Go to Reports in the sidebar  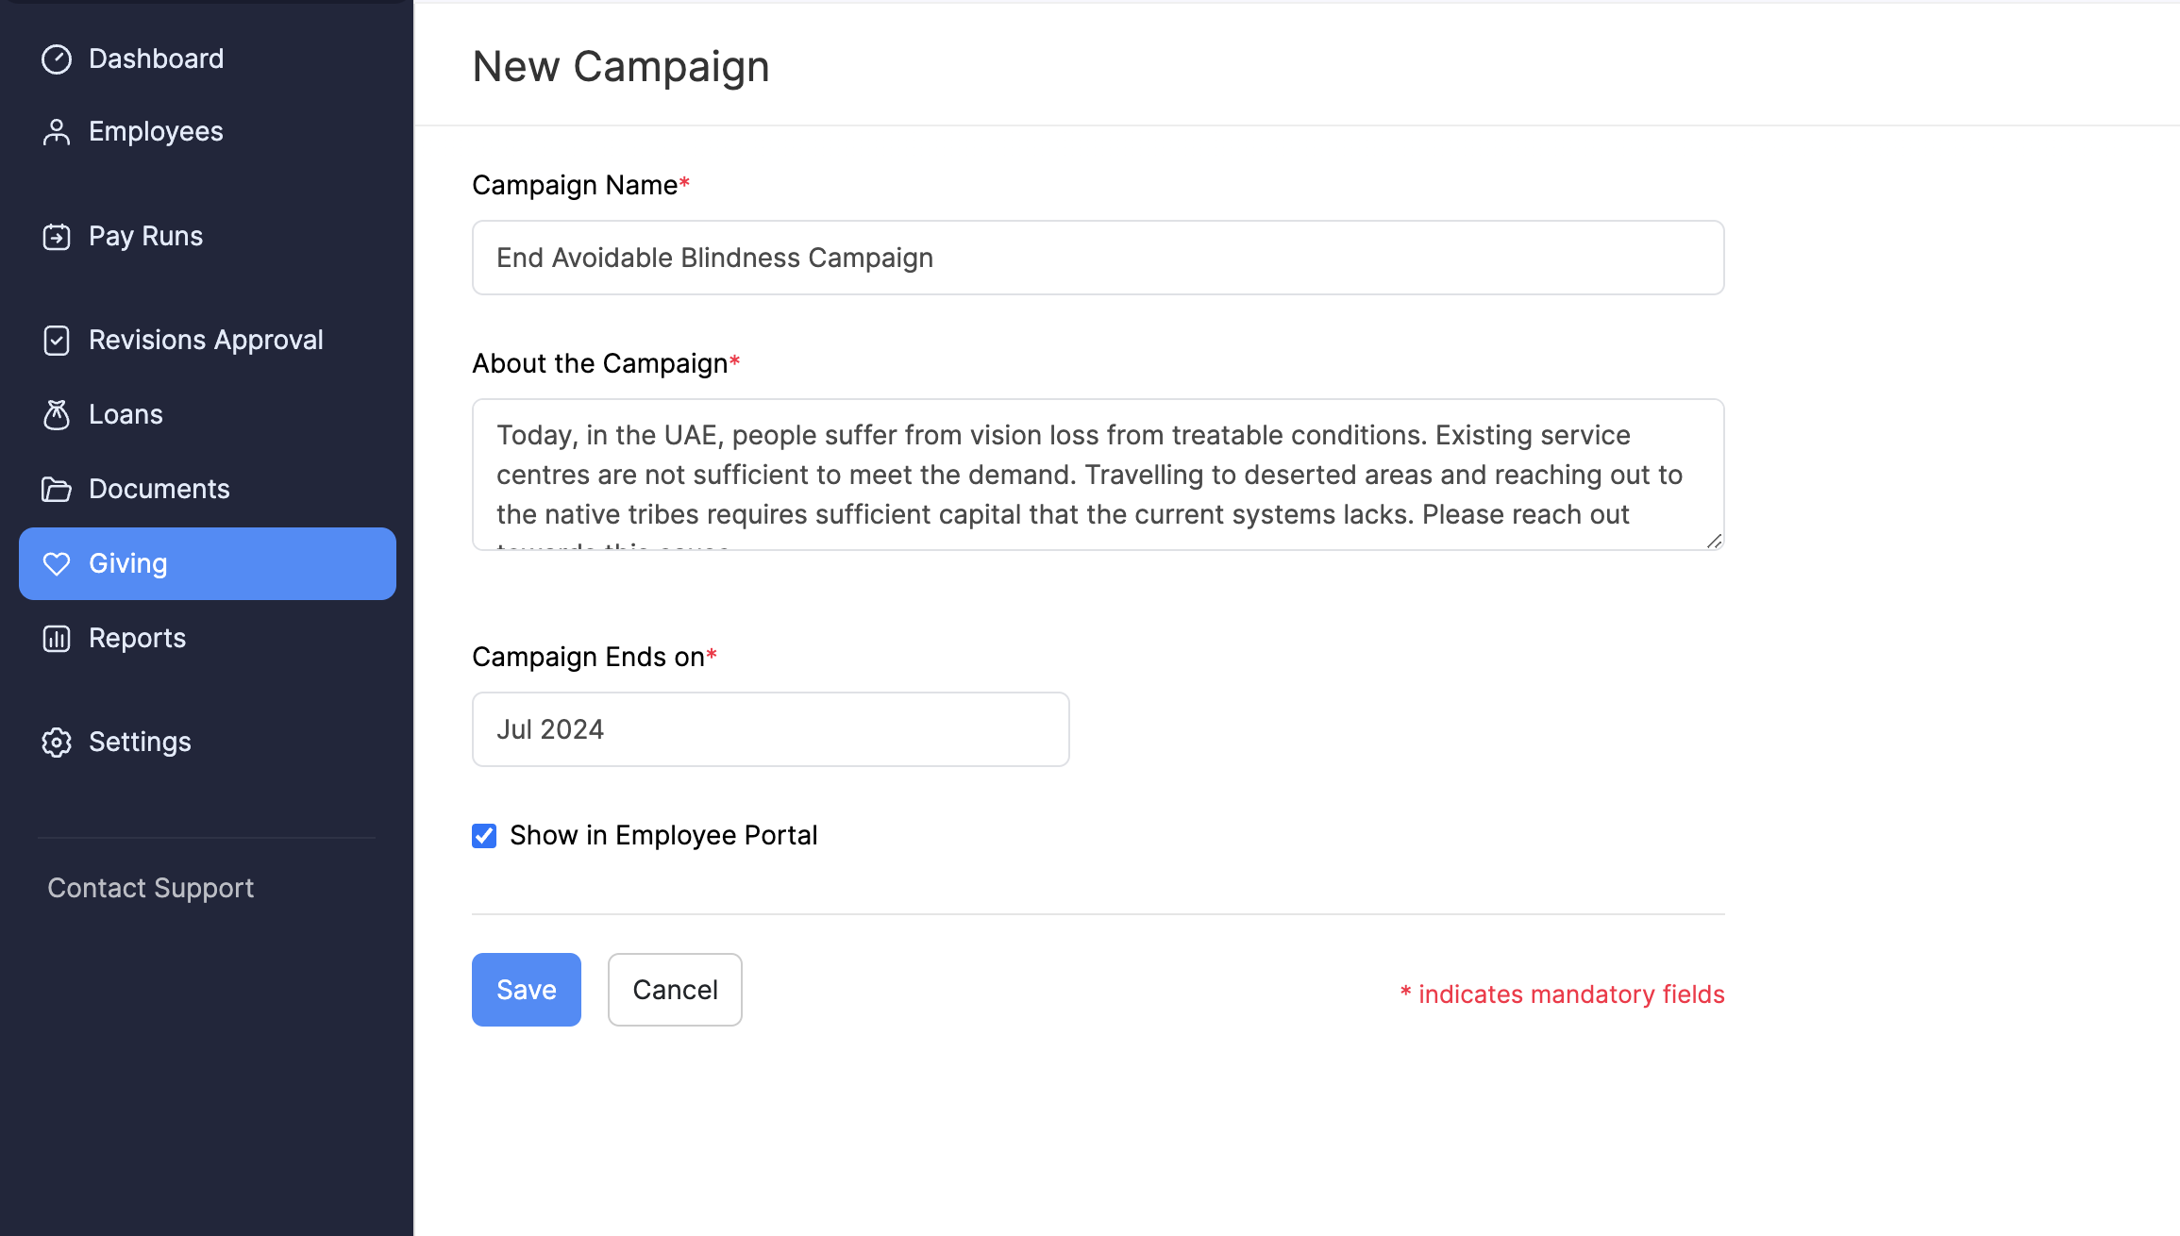point(137,639)
